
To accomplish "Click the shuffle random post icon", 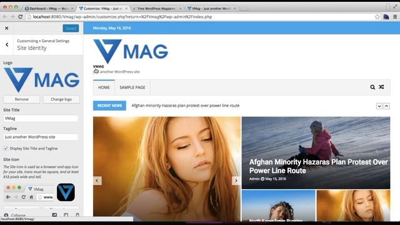I will (x=381, y=87).
